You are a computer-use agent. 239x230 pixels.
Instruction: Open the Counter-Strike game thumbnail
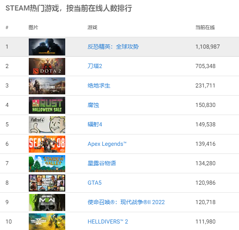47,47
